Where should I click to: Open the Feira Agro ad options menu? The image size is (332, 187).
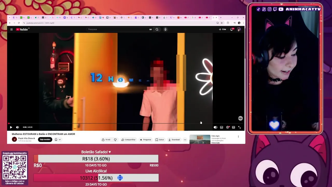click(238, 137)
